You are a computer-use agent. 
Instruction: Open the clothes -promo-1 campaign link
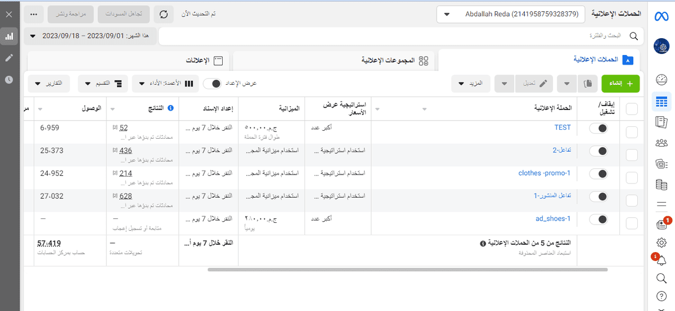(544, 173)
